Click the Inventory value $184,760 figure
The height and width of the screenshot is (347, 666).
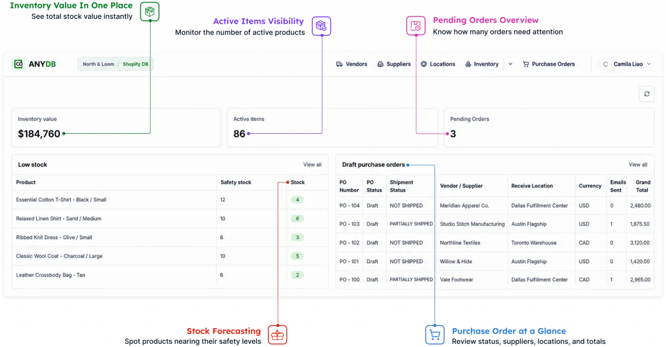coord(39,134)
